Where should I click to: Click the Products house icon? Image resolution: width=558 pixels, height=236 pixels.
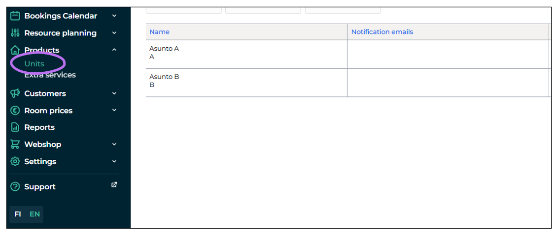[x=15, y=50]
